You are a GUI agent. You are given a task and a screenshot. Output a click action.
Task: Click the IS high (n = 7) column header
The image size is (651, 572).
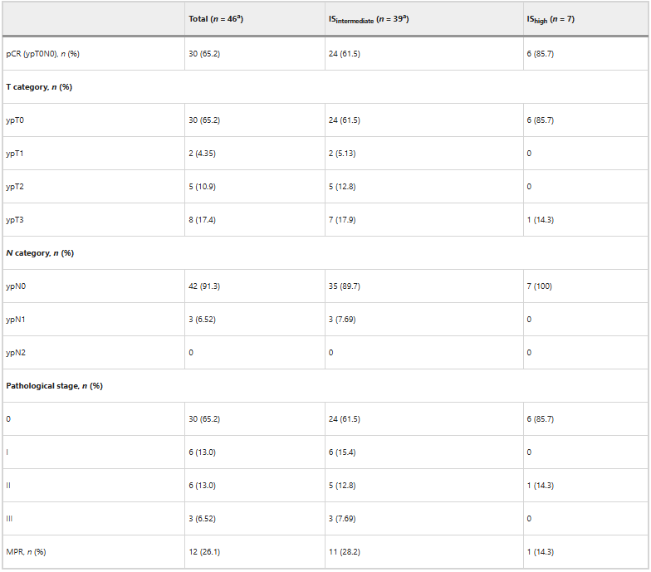coord(550,19)
